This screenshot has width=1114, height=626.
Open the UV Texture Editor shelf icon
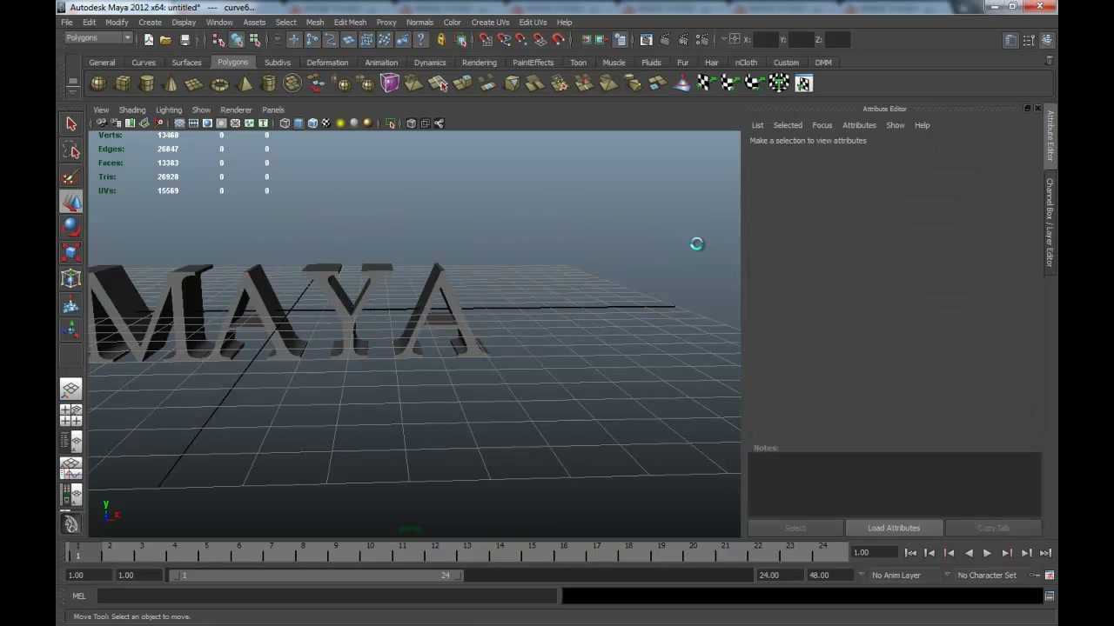(803, 83)
